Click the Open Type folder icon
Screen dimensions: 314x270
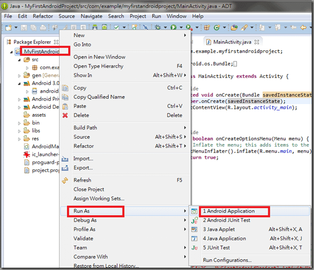(234, 27)
